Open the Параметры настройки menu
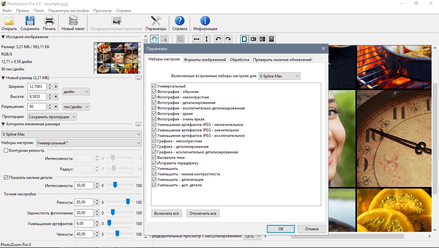The width and height of the screenshot is (439, 248). [68, 11]
